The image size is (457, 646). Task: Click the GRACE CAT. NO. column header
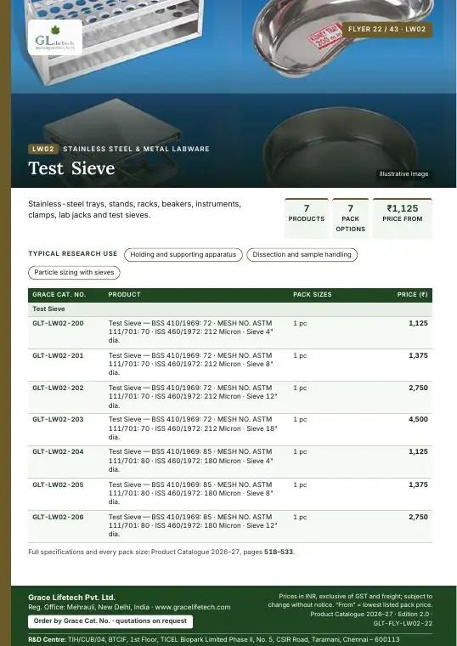click(x=59, y=295)
